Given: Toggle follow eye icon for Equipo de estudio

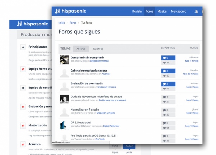Looking at the screenshot, I should [23, 88].
